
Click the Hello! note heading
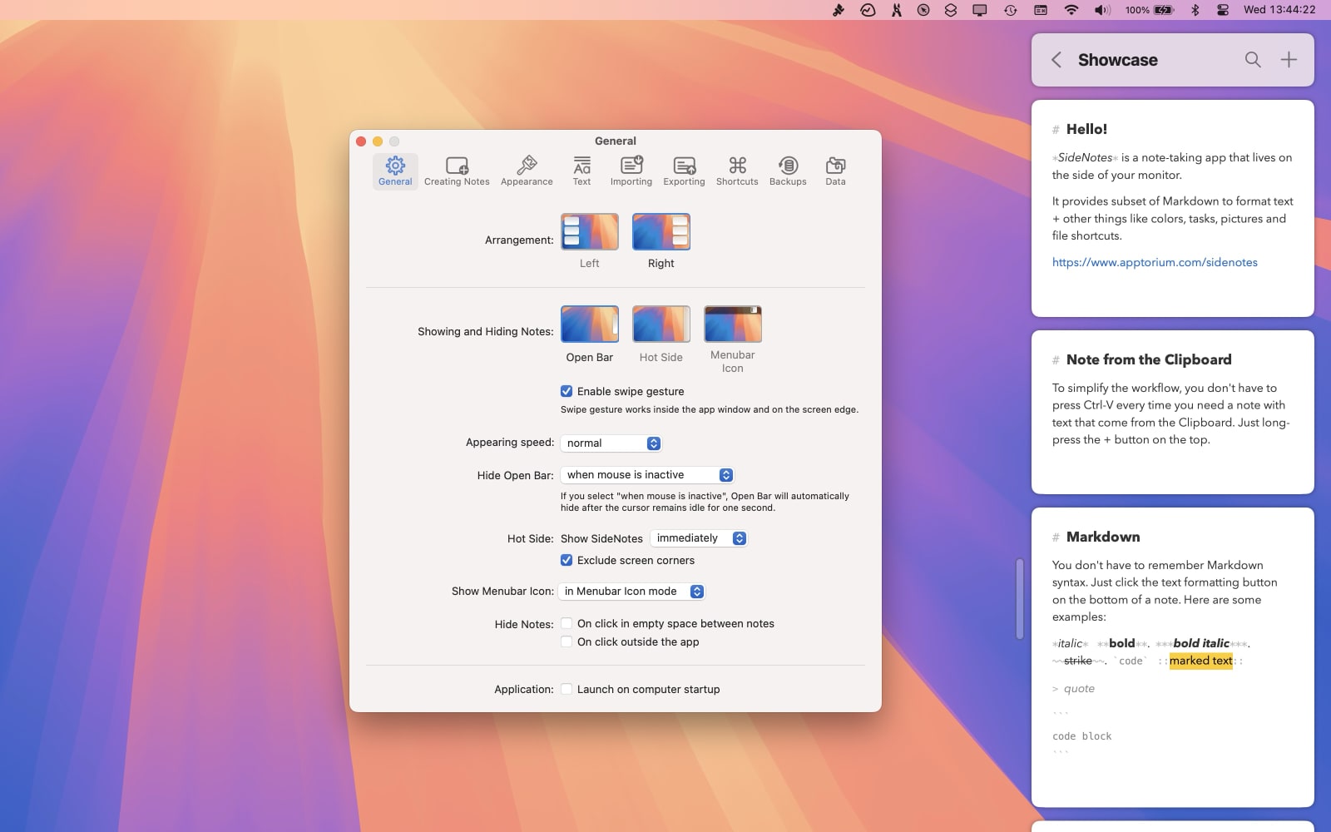(1086, 129)
